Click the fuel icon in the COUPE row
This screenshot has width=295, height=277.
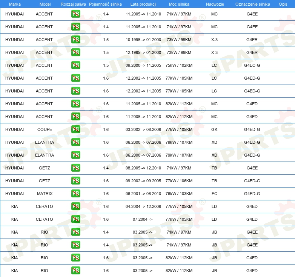(75, 129)
